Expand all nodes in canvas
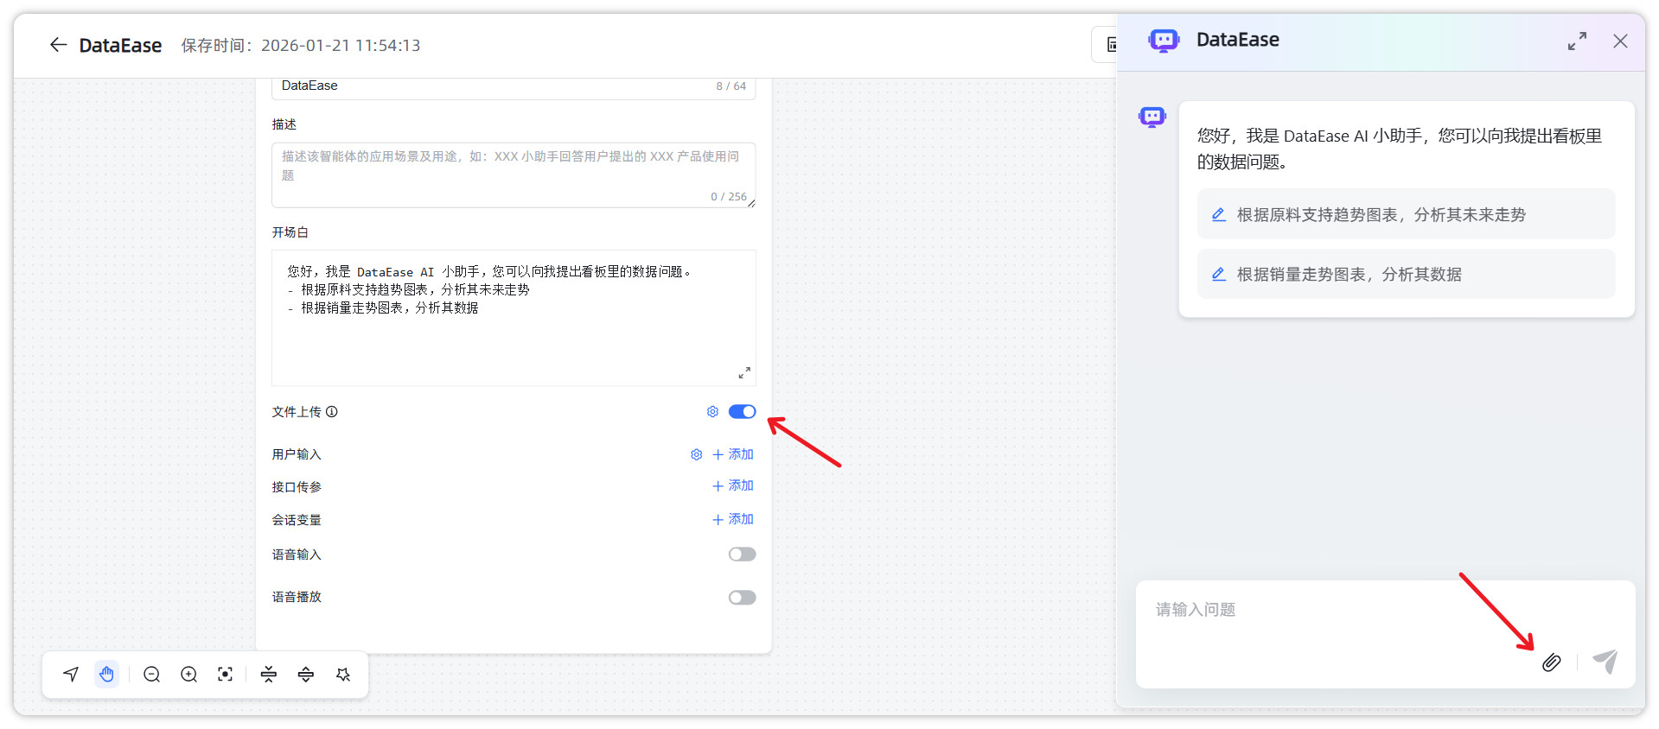Viewport: 1659px width, 729px height. [306, 675]
